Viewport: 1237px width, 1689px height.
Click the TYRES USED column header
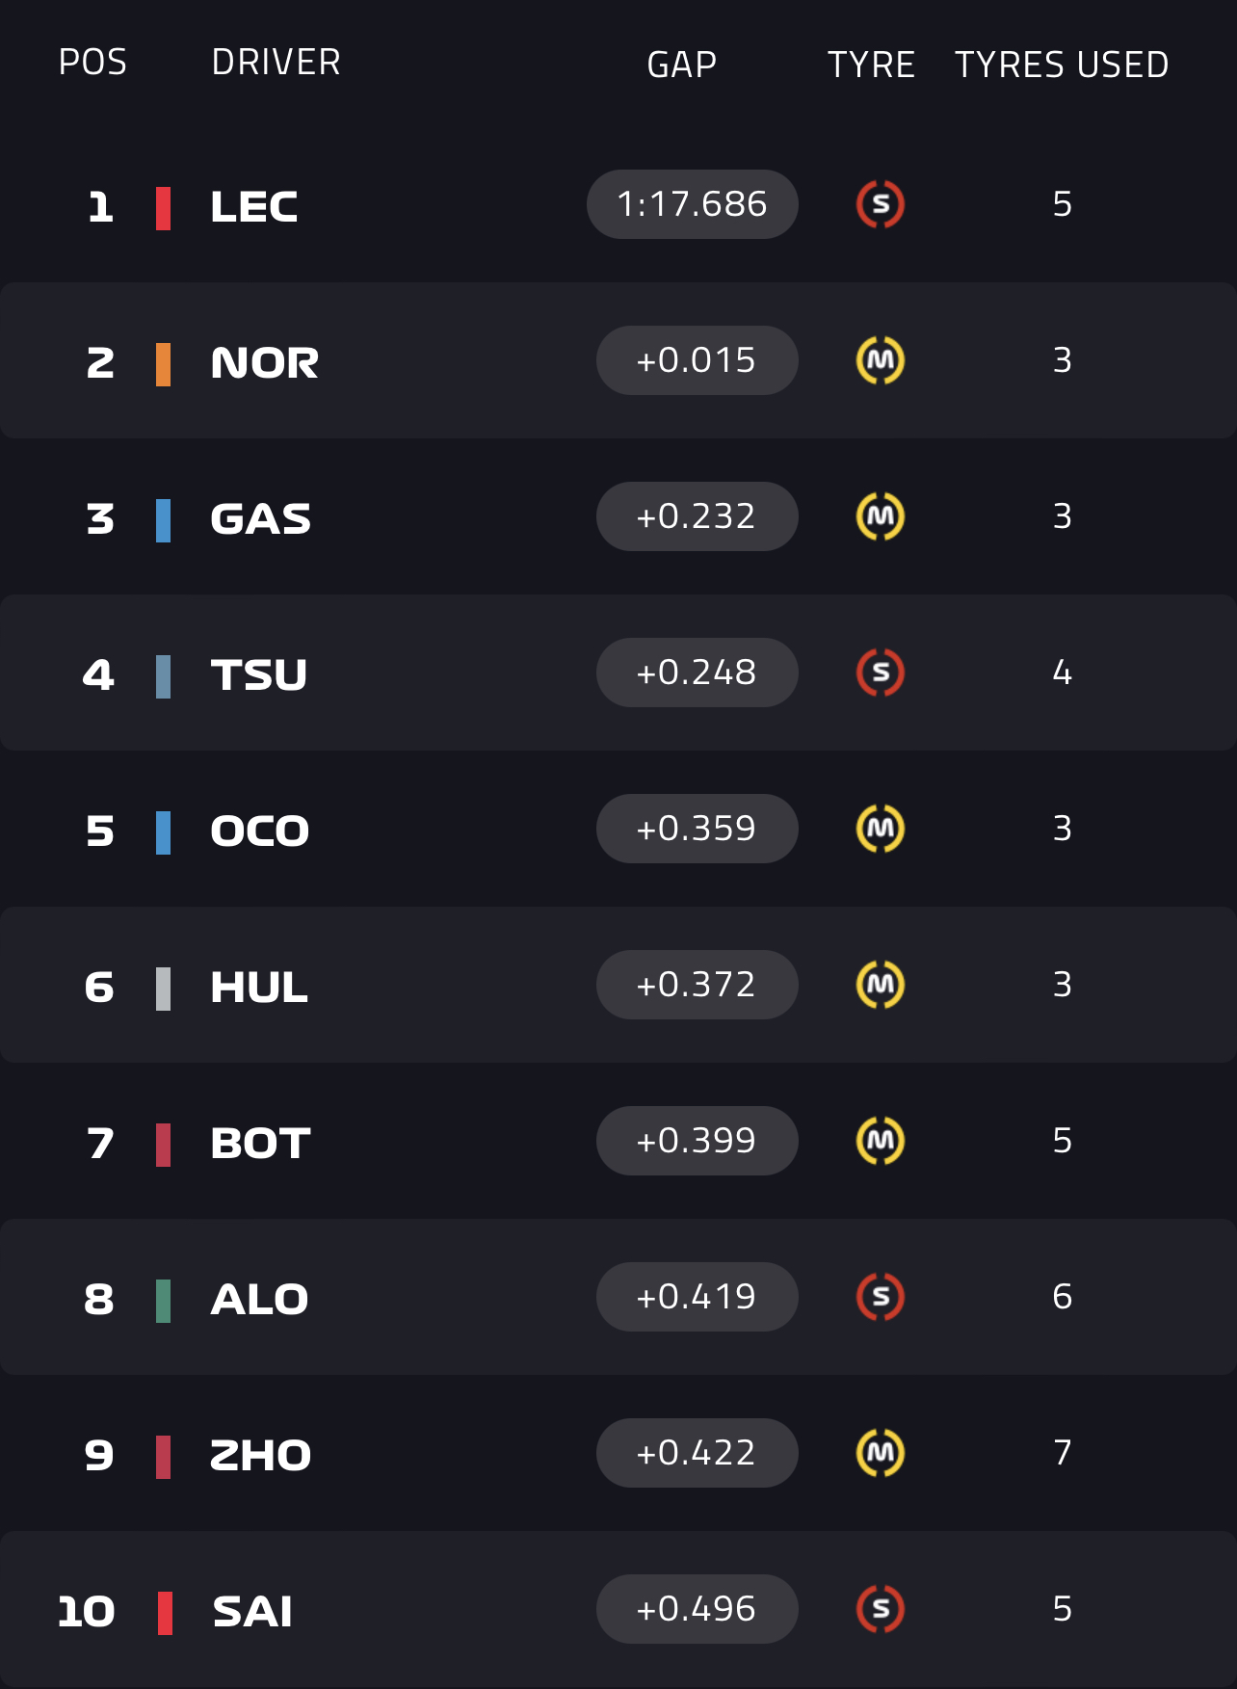click(x=1062, y=65)
